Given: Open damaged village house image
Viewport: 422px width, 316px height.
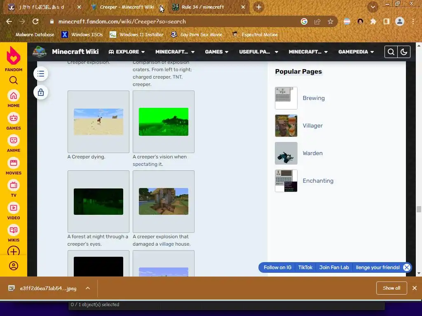Looking at the screenshot, I should point(164,202).
